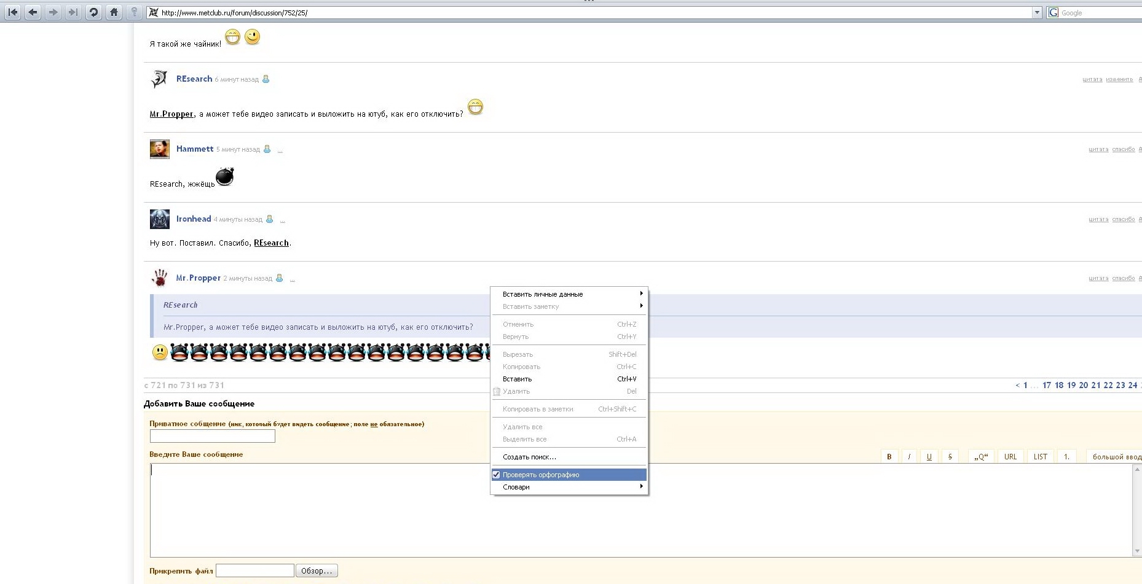Go to forum page 17

click(x=1047, y=385)
